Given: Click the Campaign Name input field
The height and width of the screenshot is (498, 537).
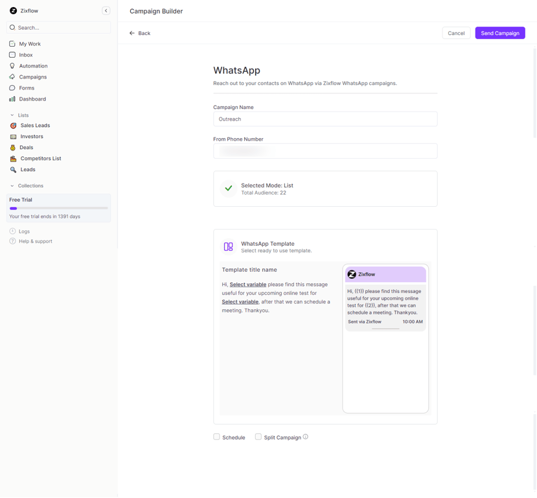Looking at the screenshot, I should point(324,119).
